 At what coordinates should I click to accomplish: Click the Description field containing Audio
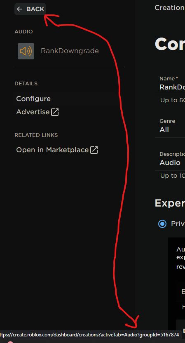pos(170,162)
